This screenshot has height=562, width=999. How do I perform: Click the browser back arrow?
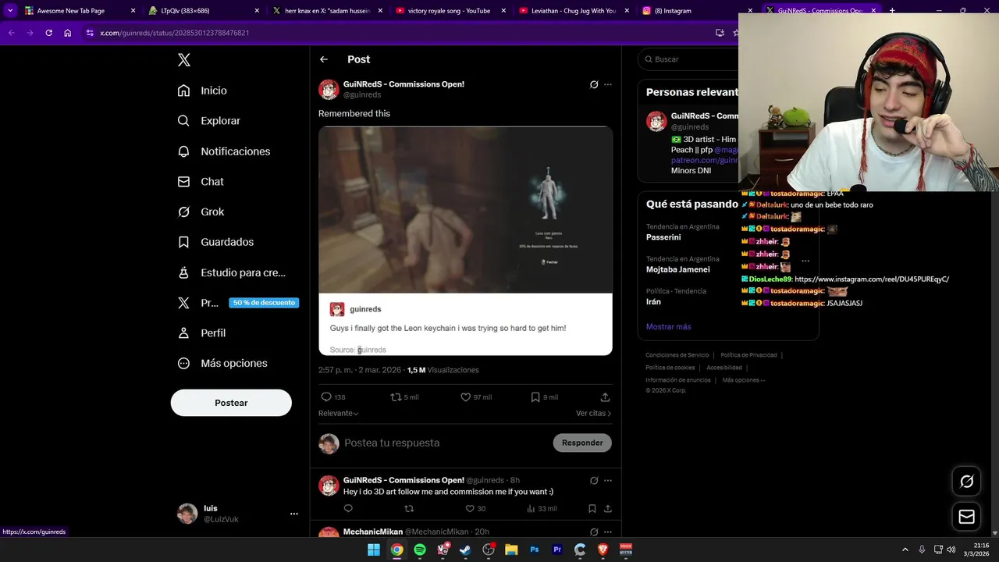coord(11,33)
